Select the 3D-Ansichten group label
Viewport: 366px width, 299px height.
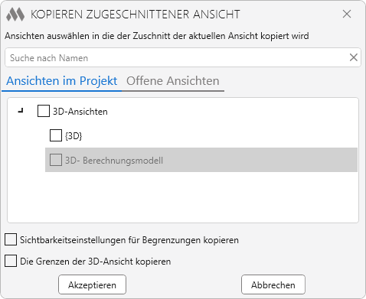tap(80, 112)
